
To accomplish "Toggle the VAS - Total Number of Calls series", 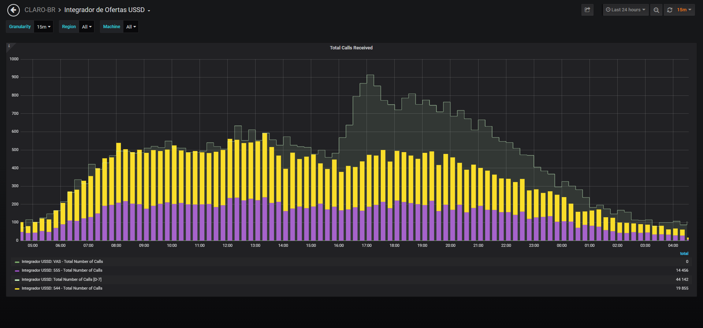I will [62, 261].
